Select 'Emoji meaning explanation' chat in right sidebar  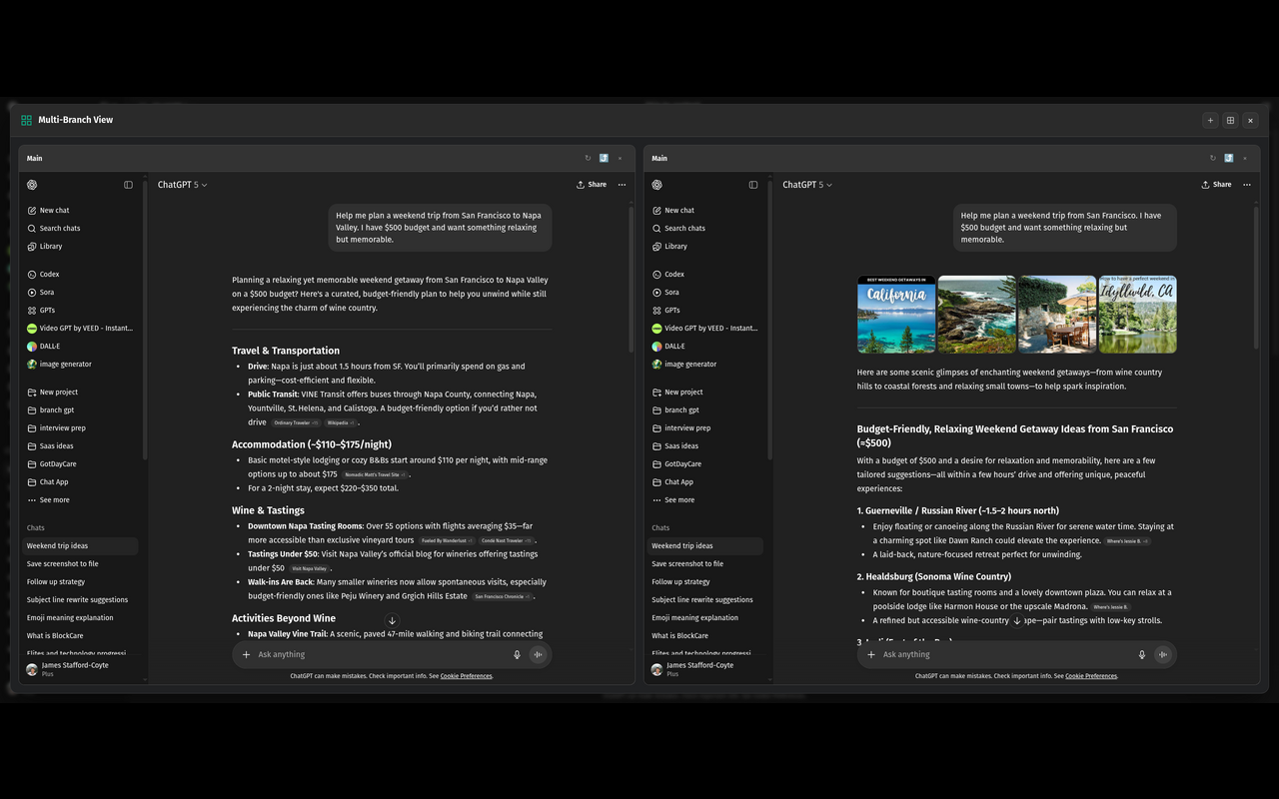pos(694,618)
